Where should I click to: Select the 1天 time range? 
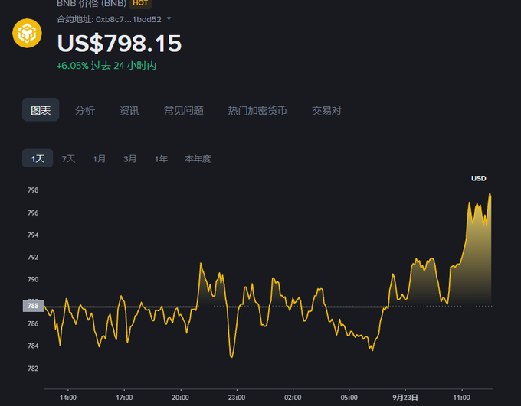point(38,158)
